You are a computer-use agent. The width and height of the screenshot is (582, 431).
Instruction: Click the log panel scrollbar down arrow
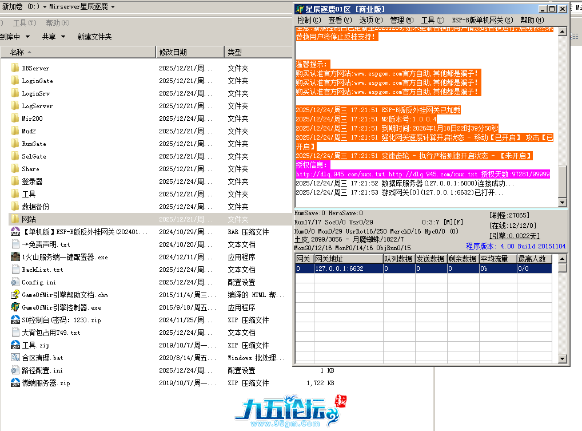pyautogui.click(x=563, y=203)
